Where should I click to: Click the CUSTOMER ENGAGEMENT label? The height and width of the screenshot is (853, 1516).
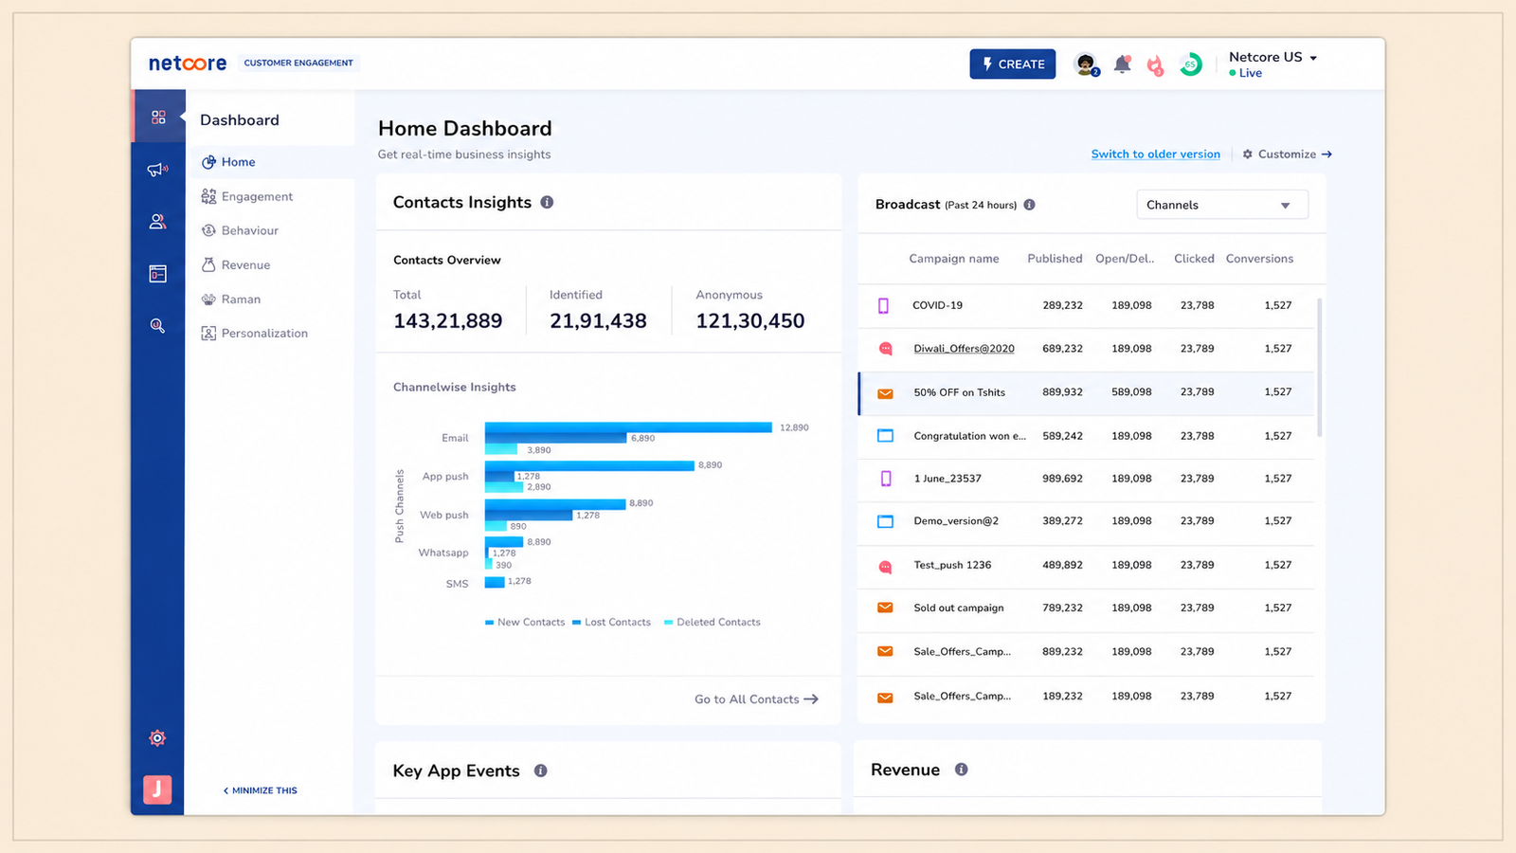pyautogui.click(x=298, y=64)
